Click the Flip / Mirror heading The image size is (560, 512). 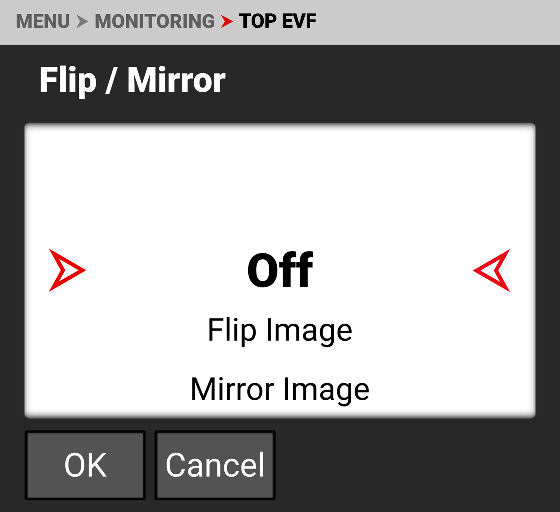pos(132,80)
